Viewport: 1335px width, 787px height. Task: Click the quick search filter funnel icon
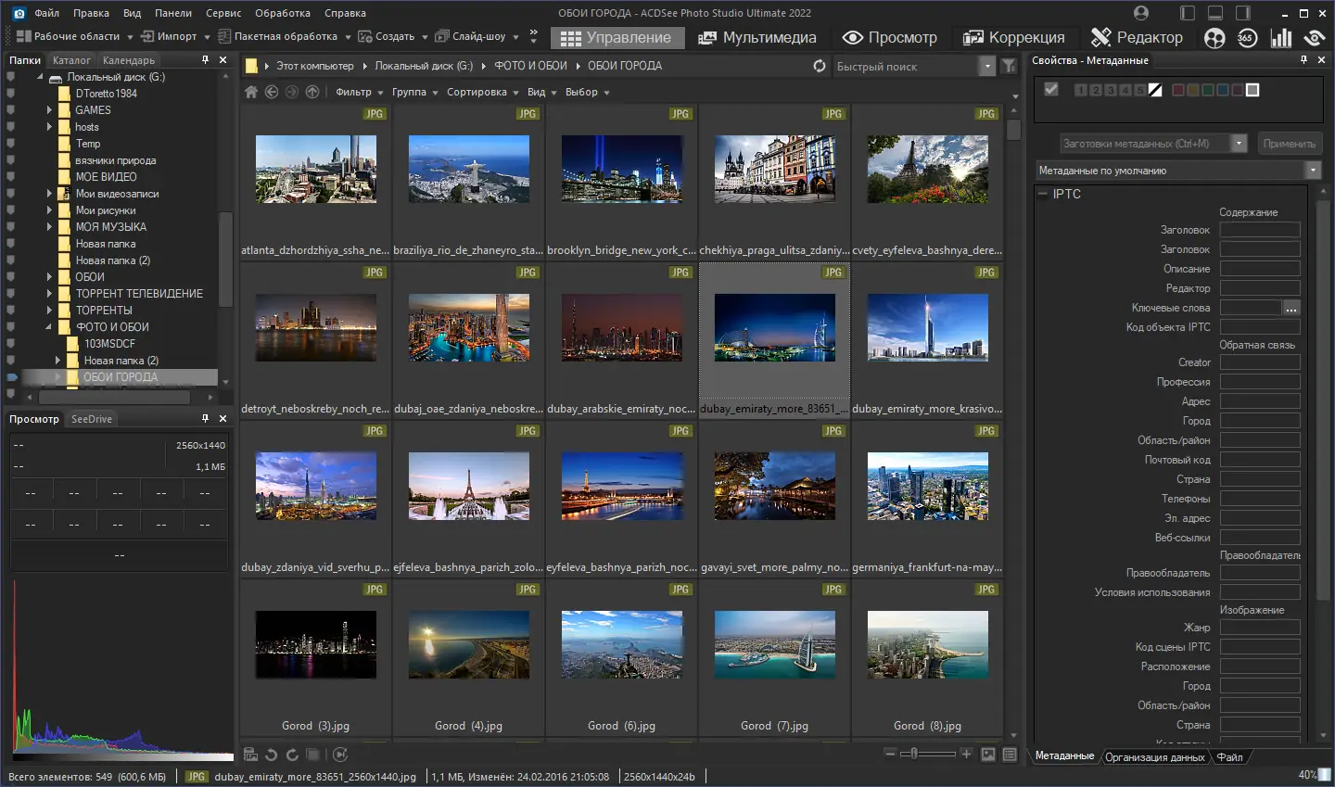pos(1010,66)
